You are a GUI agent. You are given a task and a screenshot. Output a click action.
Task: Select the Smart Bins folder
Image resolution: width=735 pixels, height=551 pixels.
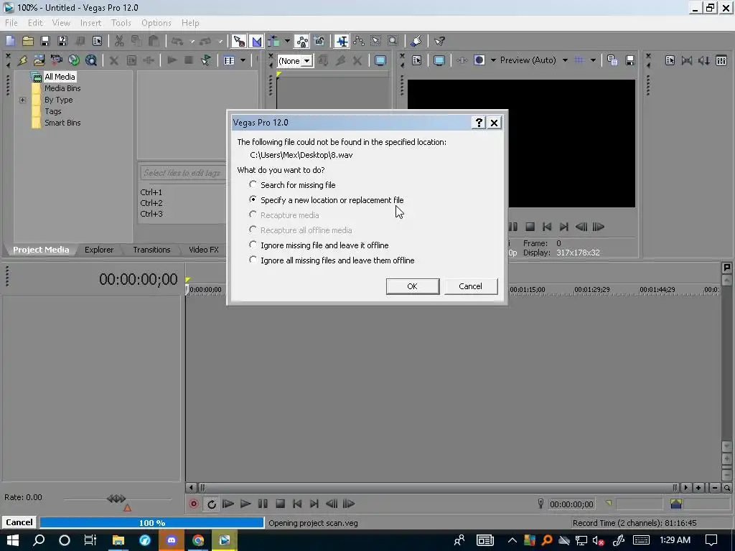click(x=56, y=123)
